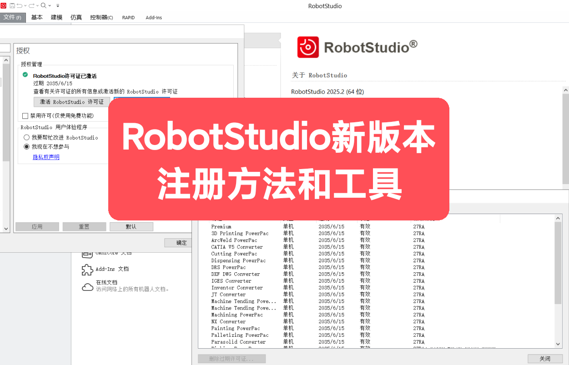Click the Redo arrow icon
Viewport: 569px width, 365px height.
[32, 5]
